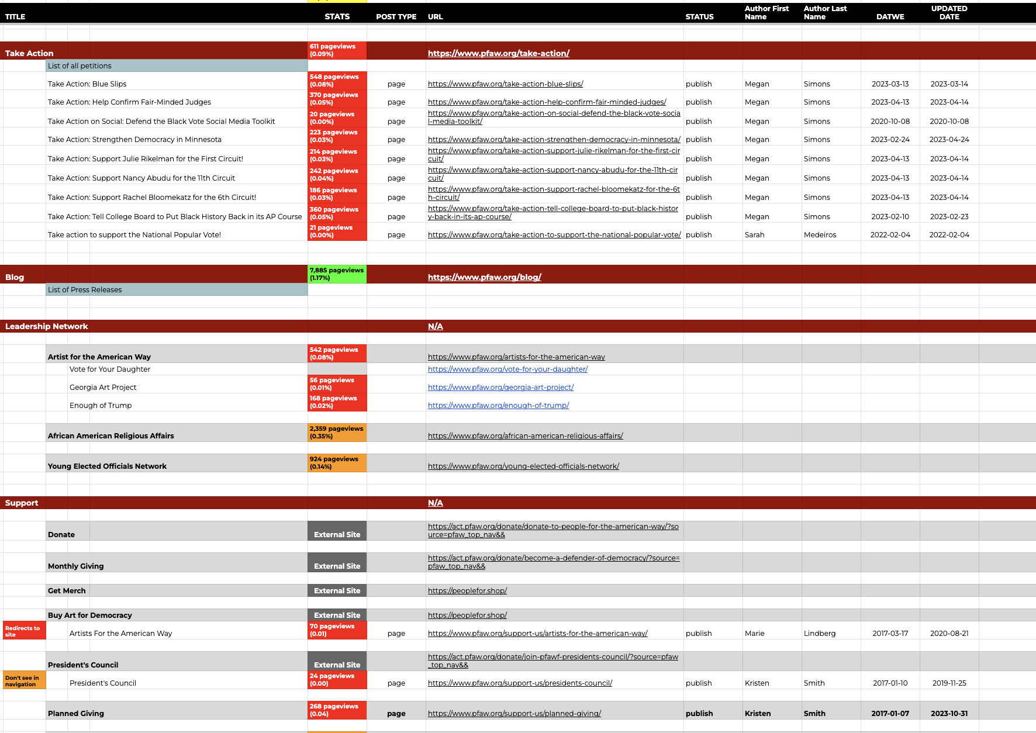Select the STATS column header
This screenshot has height=733, width=1036.
[337, 16]
